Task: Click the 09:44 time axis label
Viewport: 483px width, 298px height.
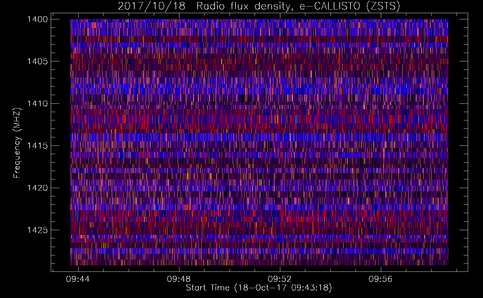Action: pos(78,279)
